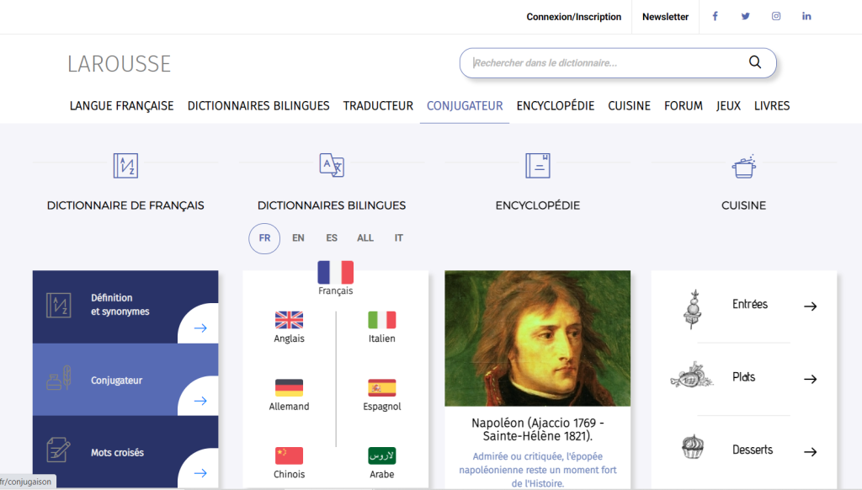This screenshot has width=862, height=490.
Task: Open Larousse Twitter page icon
Action: point(745,16)
